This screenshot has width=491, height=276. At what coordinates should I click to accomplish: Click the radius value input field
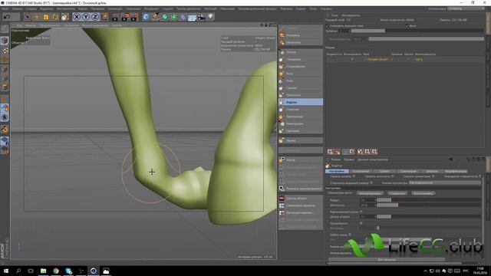367,199
